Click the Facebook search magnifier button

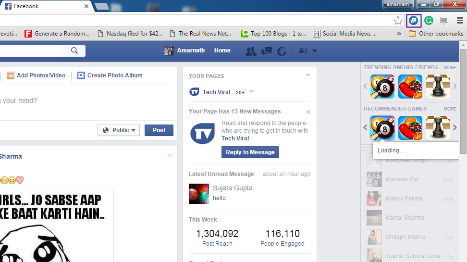(74, 50)
